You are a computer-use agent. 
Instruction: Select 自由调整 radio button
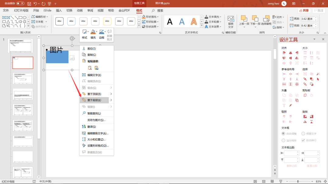(x=283, y=133)
